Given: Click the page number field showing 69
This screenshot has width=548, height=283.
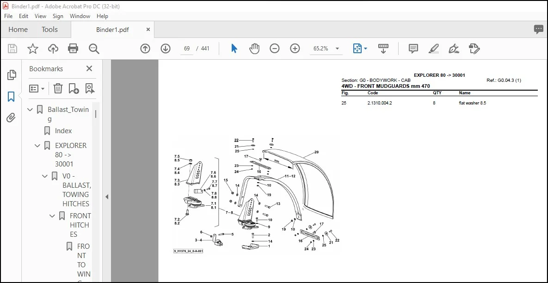Looking at the screenshot, I should pyautogui.click(x=187, y=49).
